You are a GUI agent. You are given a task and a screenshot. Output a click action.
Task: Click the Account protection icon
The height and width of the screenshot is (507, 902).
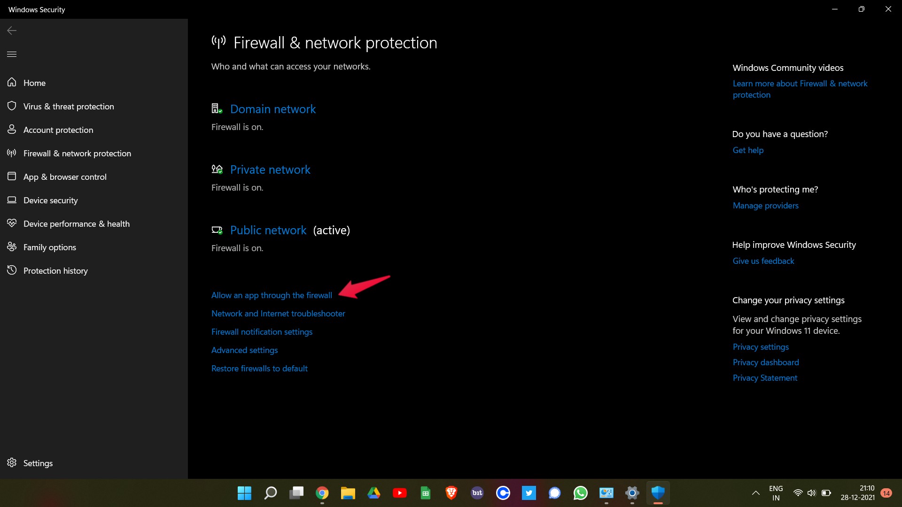11,130
